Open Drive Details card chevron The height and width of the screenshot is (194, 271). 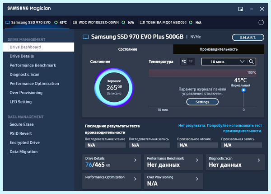click(135, 160)
